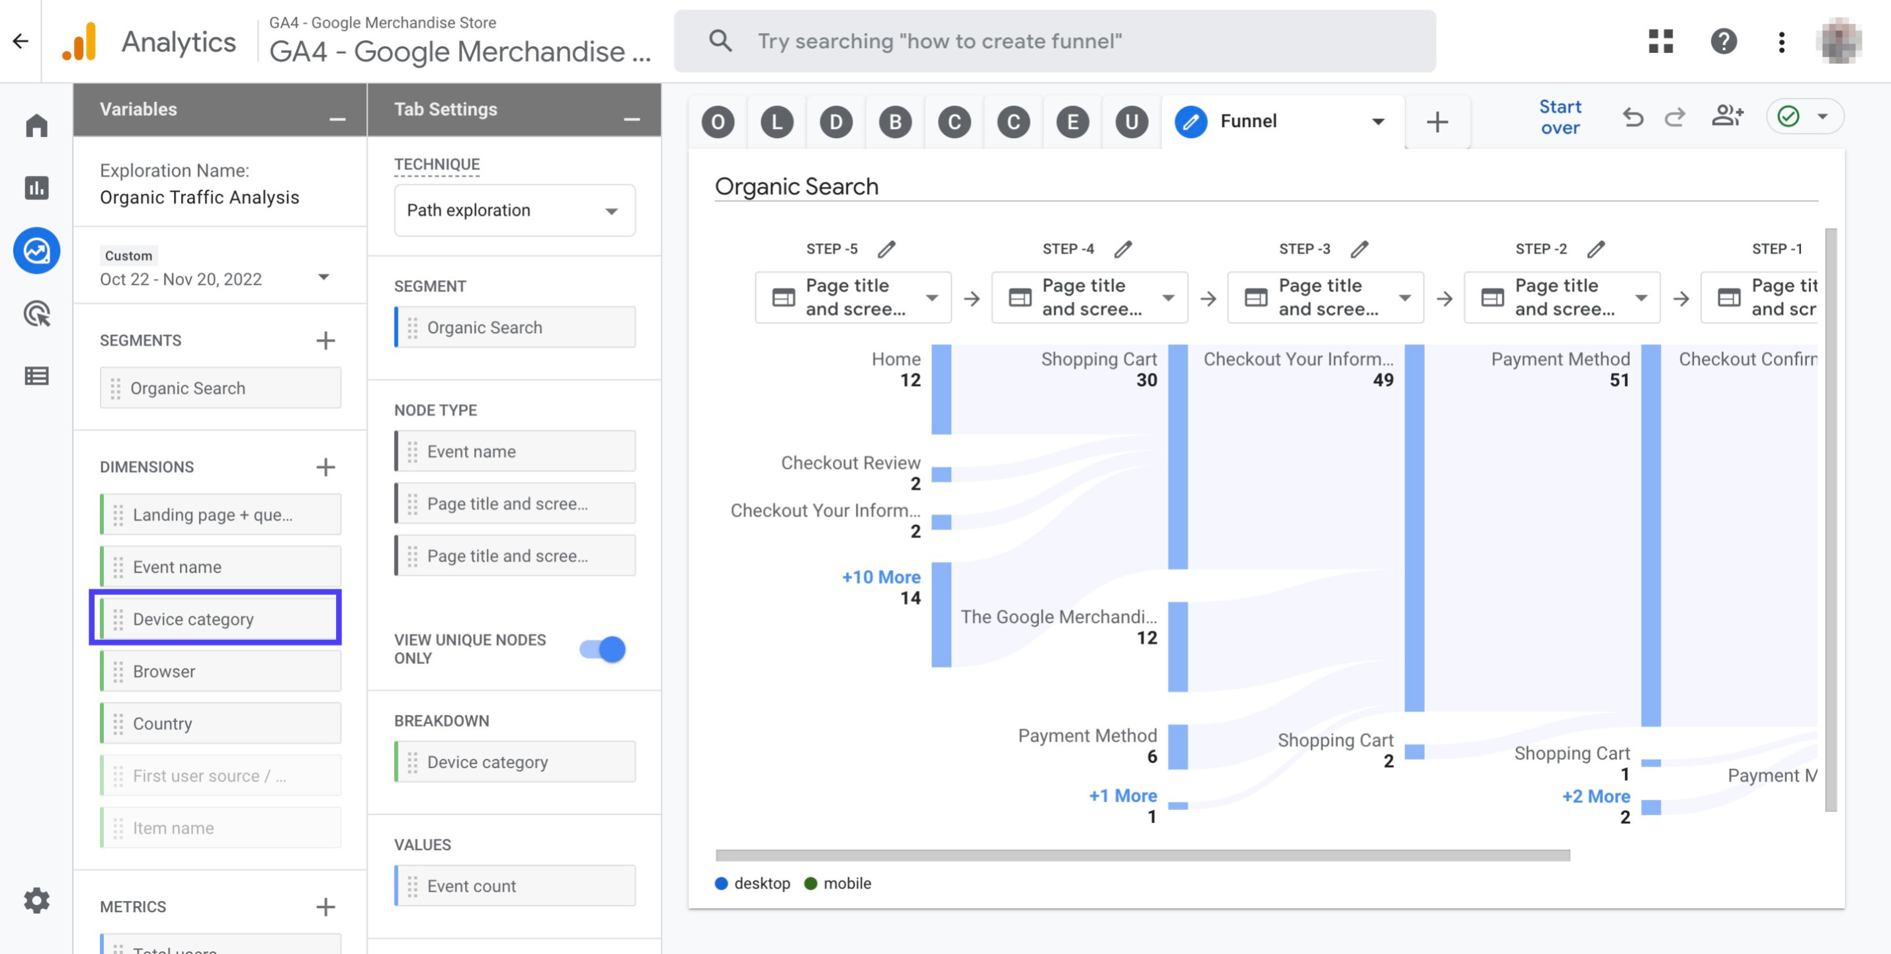Click the desktop blue legend dot
Screen dimensions: 1891x954
[x=721, y=883]
